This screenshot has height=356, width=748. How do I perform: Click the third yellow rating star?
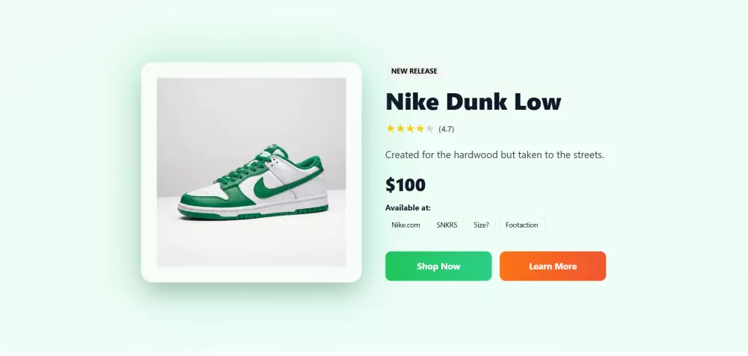coord(410,128)
